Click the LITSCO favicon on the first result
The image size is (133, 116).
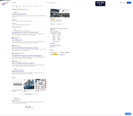pyautogui.click(x=13, y=12)
